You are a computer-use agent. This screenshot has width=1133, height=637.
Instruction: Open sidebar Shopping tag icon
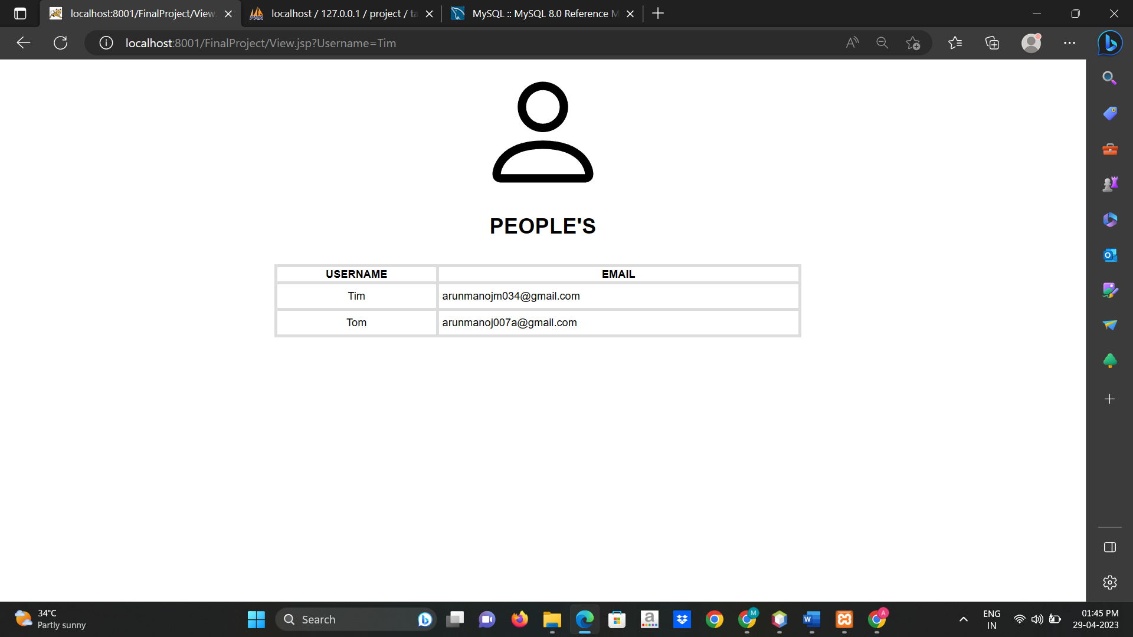1109,113
